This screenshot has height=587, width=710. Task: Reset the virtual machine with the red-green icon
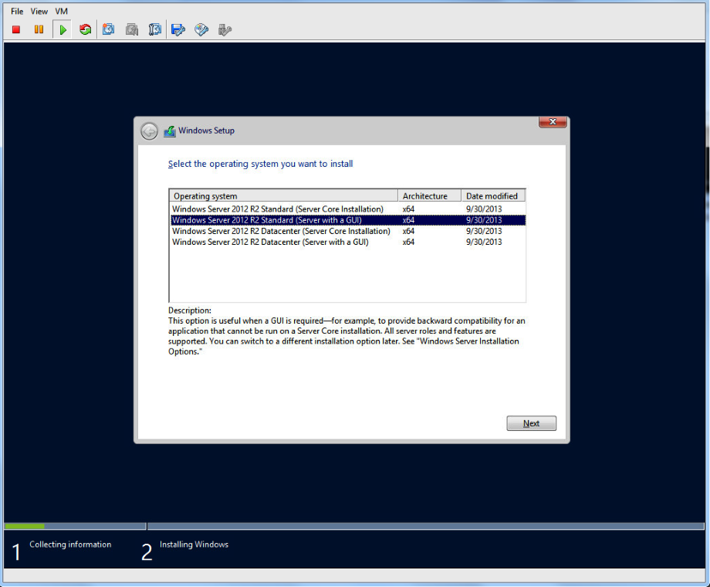[85, 30]
